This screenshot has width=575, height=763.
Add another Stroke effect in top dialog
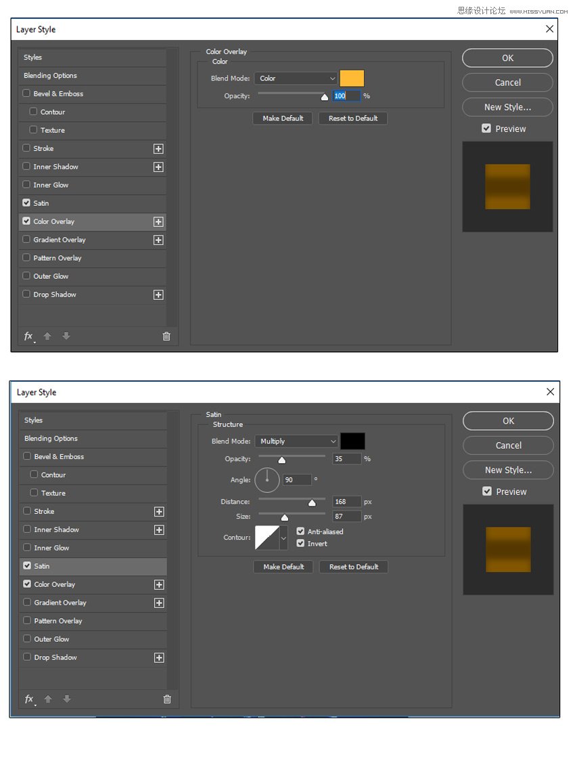158,149
